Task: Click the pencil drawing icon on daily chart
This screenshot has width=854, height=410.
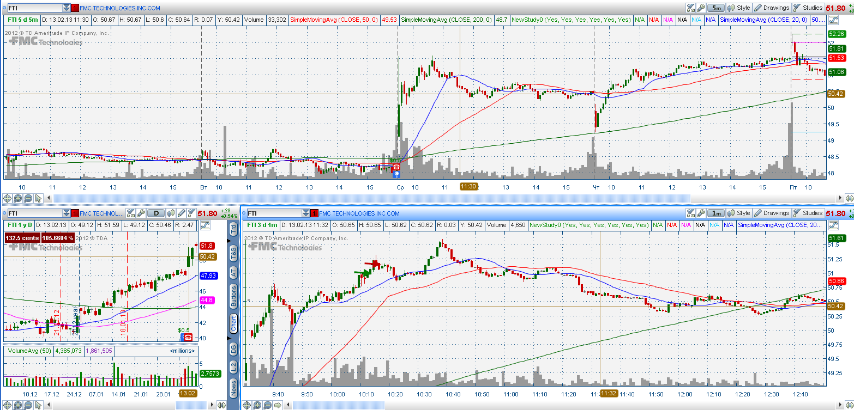Action: coord(183,213)
